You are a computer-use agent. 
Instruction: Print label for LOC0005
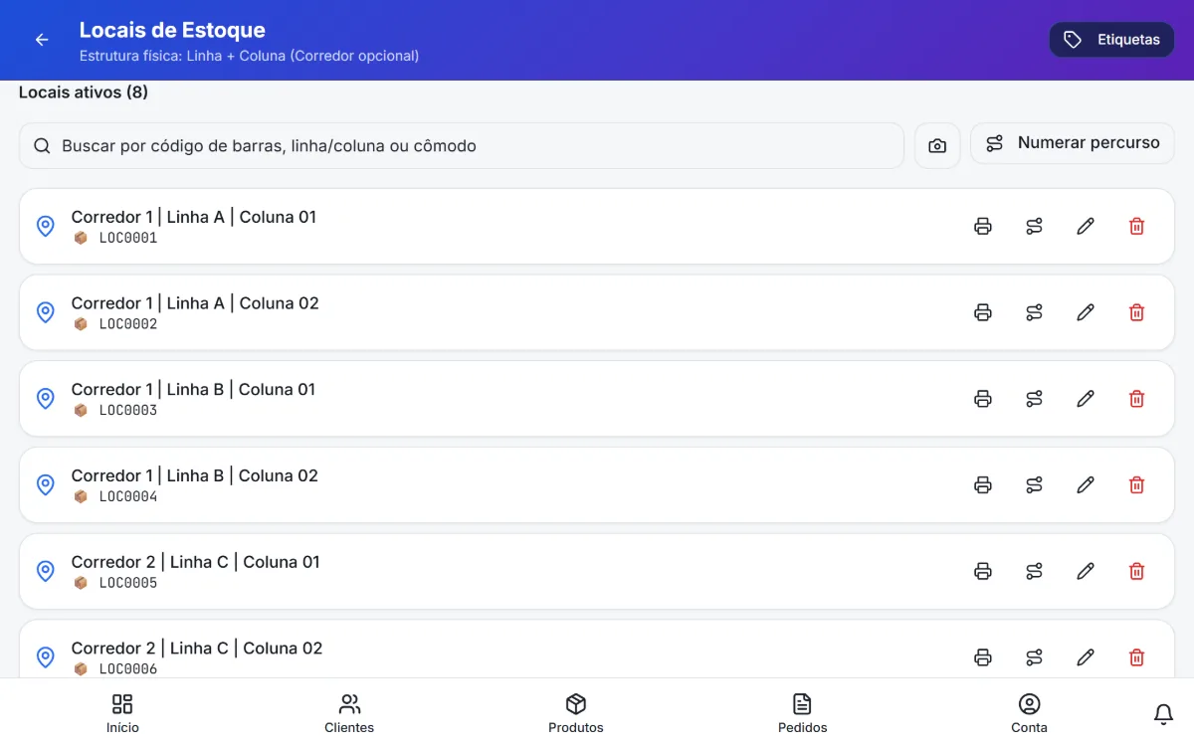point(983,571)
